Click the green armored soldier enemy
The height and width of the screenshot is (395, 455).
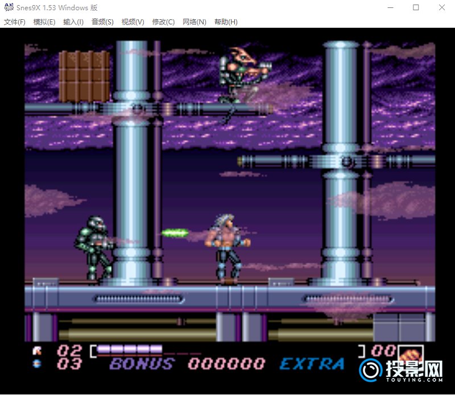pyautogui.click(x=94, y=247)
